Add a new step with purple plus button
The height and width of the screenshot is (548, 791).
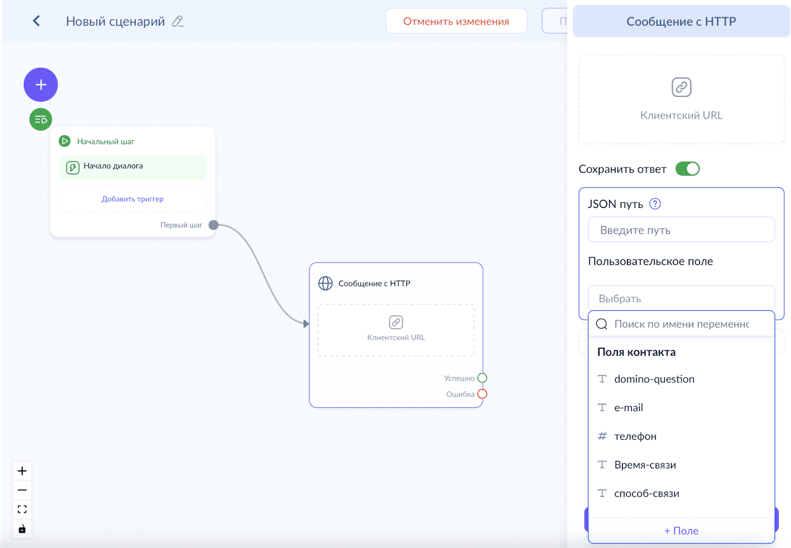pos(41,84)
